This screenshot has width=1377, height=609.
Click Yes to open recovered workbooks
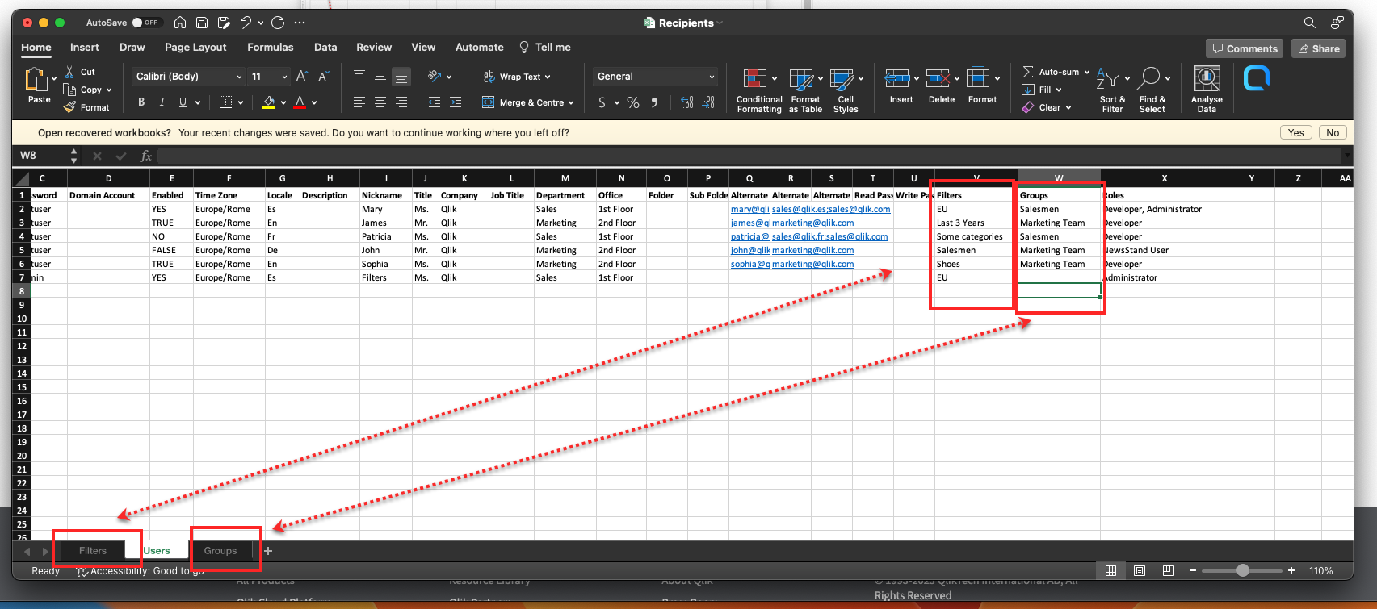1295,133
